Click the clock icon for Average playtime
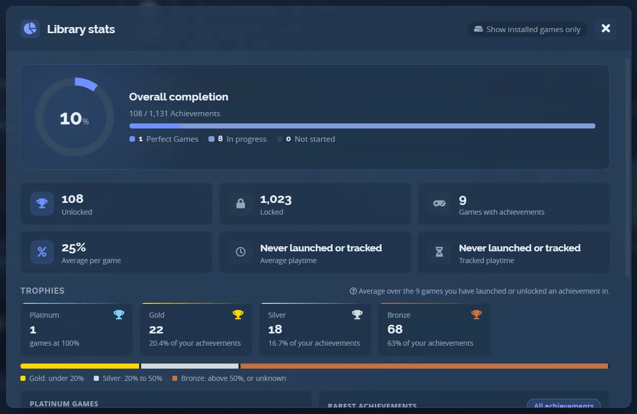 pyautogui.click(x=241, y=252)
